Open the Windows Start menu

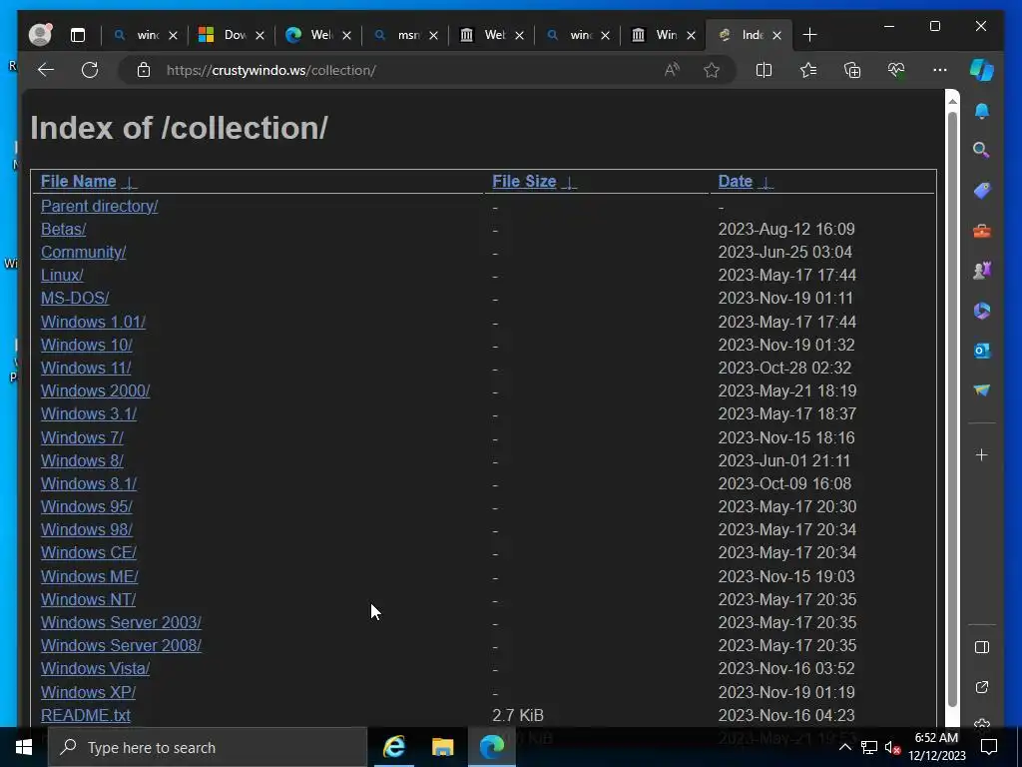24,747
